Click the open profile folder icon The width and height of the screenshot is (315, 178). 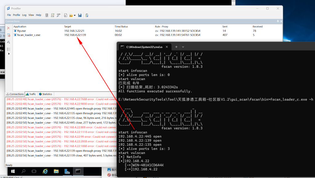[71, 15]
